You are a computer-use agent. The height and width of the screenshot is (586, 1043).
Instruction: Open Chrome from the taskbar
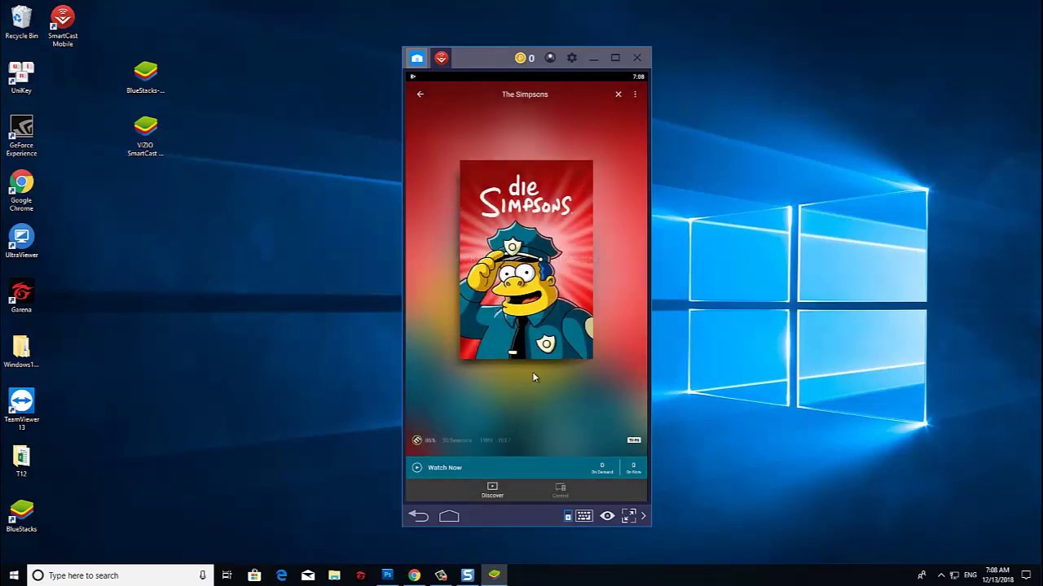414,575
